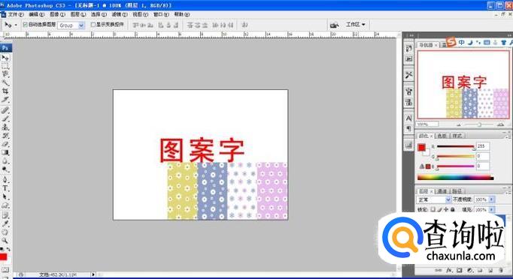Select the Path Selection tool
Viewport: 513px width, 279px height.
(5, 196)
